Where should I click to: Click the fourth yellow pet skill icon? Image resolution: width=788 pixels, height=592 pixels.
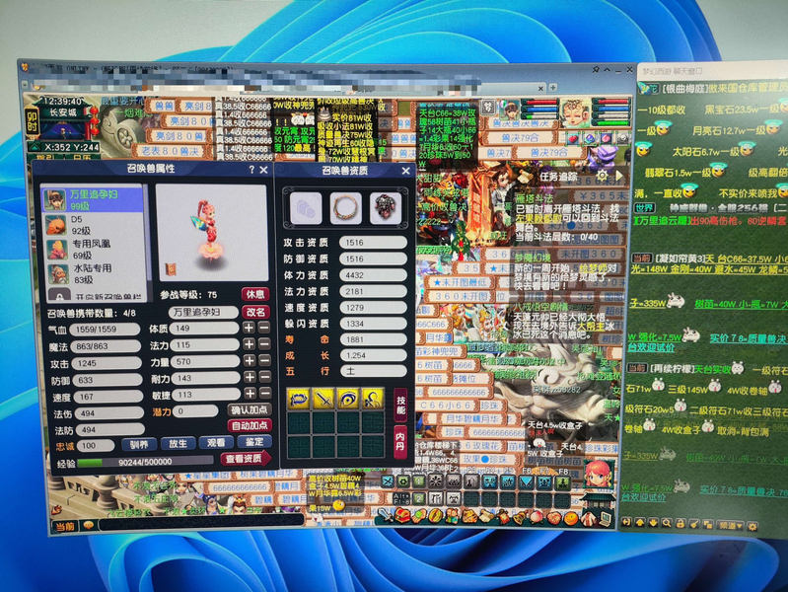(373, 398)
